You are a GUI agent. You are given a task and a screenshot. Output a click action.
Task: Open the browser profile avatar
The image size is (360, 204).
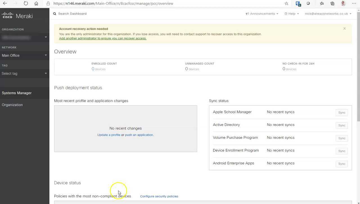click(343, 3)
